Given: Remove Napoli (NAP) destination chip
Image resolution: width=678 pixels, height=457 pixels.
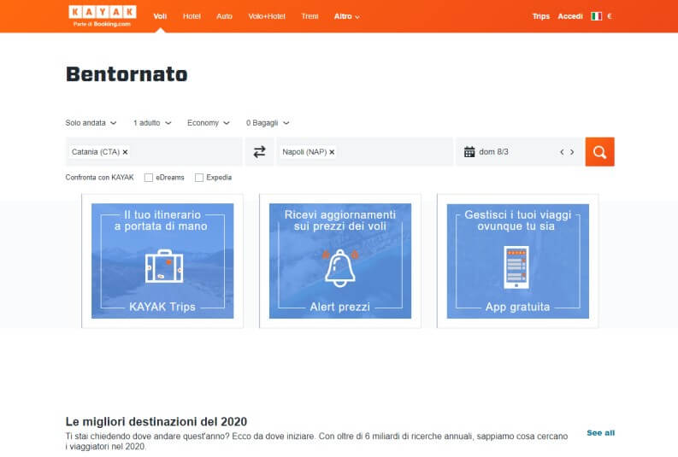Looking at the screenshot, I should coord(332,152).
